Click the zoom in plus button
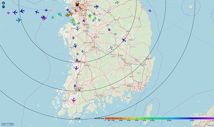This screenshot has width=214, height=127. click(x=3, y=3)
